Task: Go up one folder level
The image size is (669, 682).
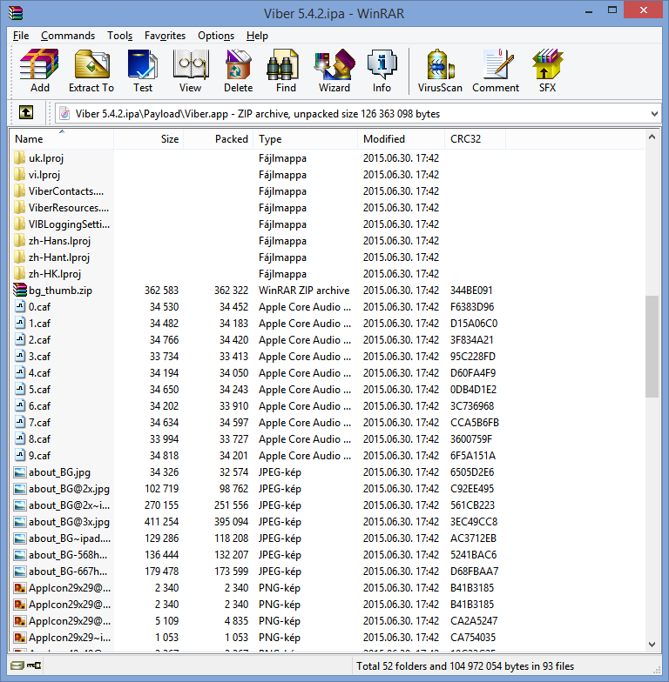Action: pos(26,113)
